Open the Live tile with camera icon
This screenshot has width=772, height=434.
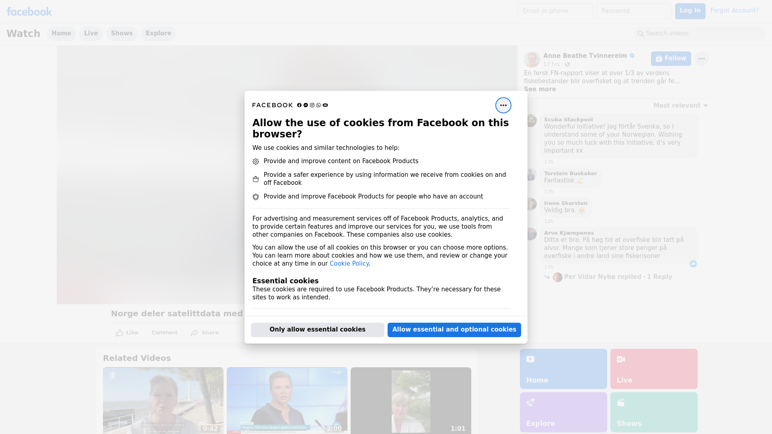tap(654, 369)
